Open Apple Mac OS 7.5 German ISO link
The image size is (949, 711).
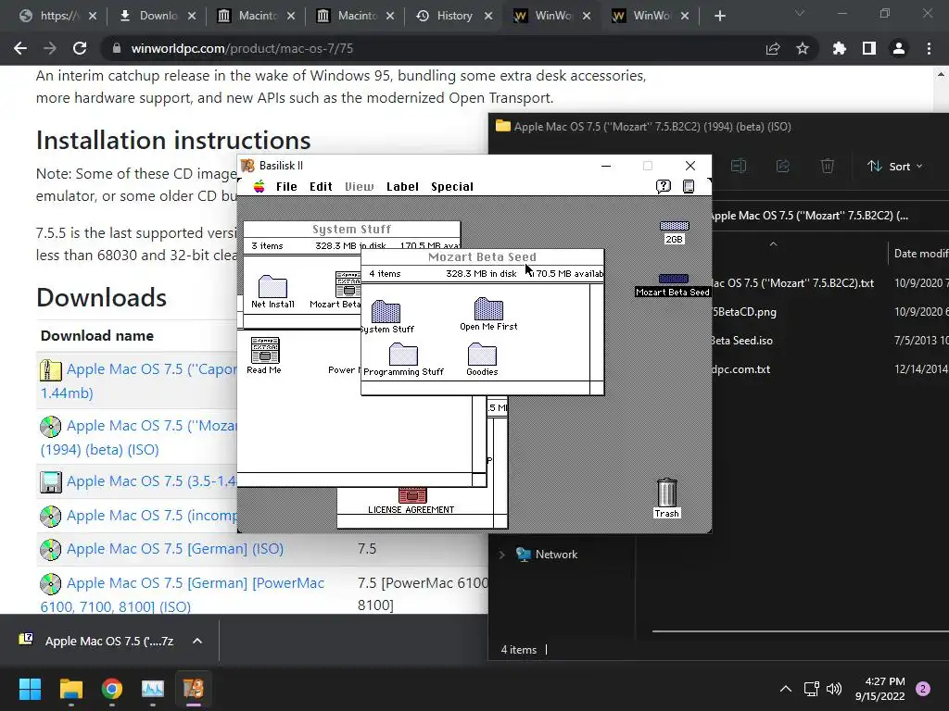click(175, 548)
